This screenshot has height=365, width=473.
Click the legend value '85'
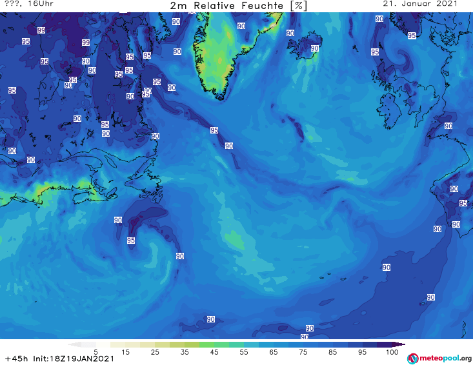coord(333,352)
